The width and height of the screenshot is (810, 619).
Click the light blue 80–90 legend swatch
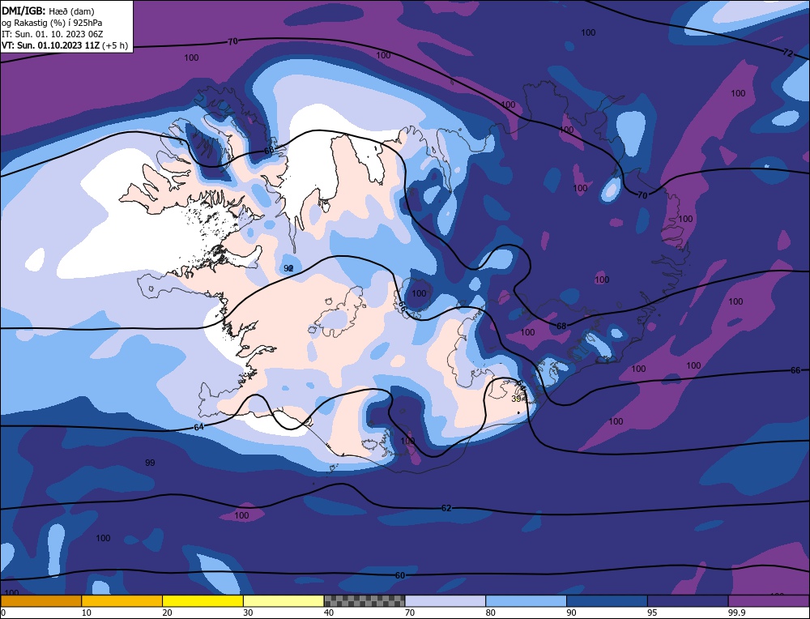[526, 601]
